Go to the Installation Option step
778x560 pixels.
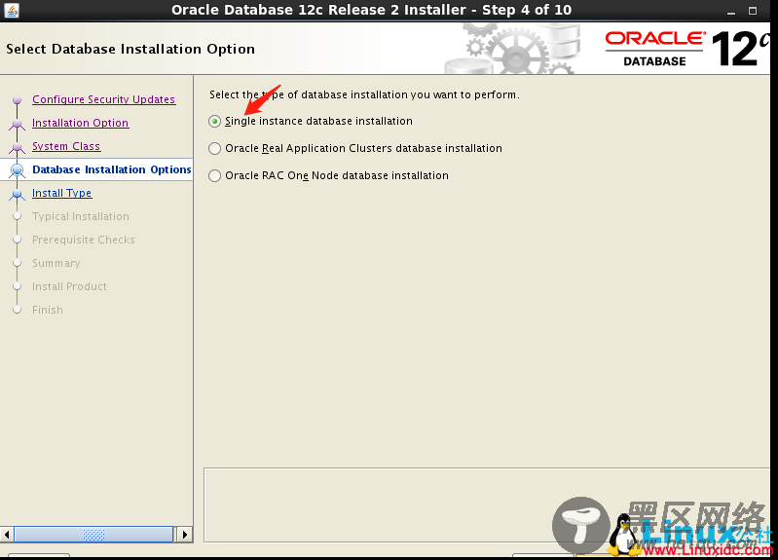81,123
